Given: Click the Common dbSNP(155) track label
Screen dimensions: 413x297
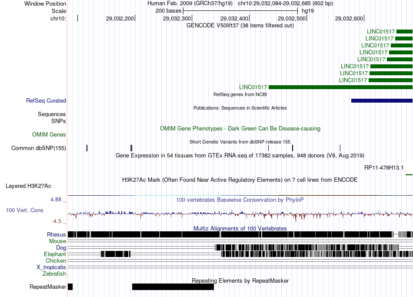Looking at the screenshot, I should coord(38,148).
